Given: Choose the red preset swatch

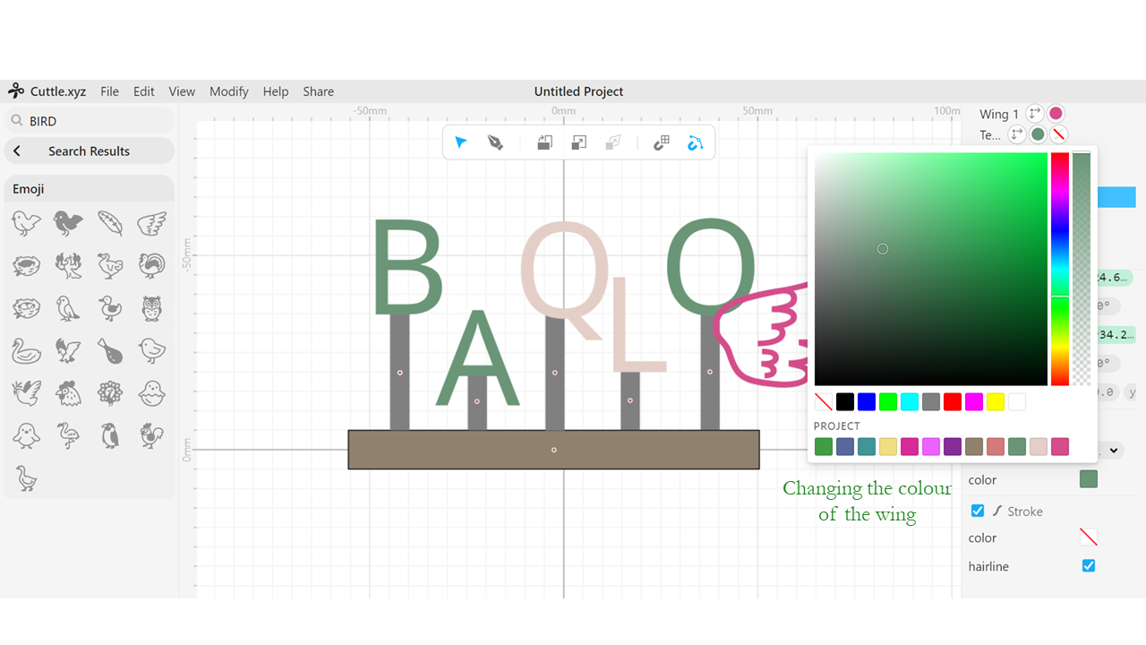Looking at the screenshot, I should 953,402.
